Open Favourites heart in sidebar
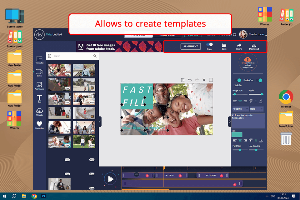 pos(39,125)
